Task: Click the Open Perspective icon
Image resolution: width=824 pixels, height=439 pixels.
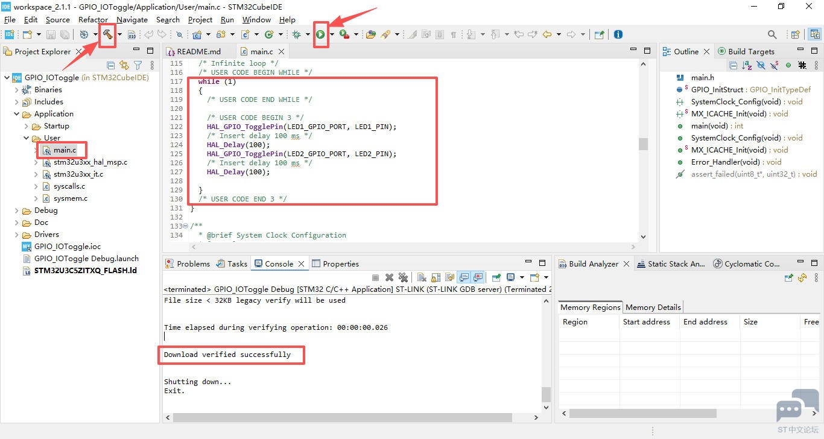Action: (796, 34)
